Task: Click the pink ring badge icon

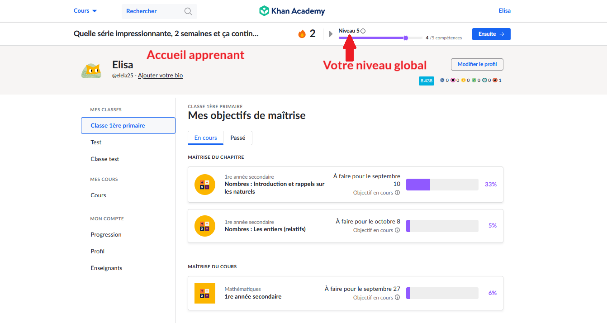Action: [x=453, y=80]
